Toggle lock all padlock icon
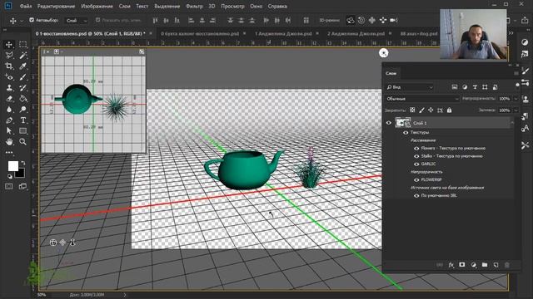 pos(450,110)
